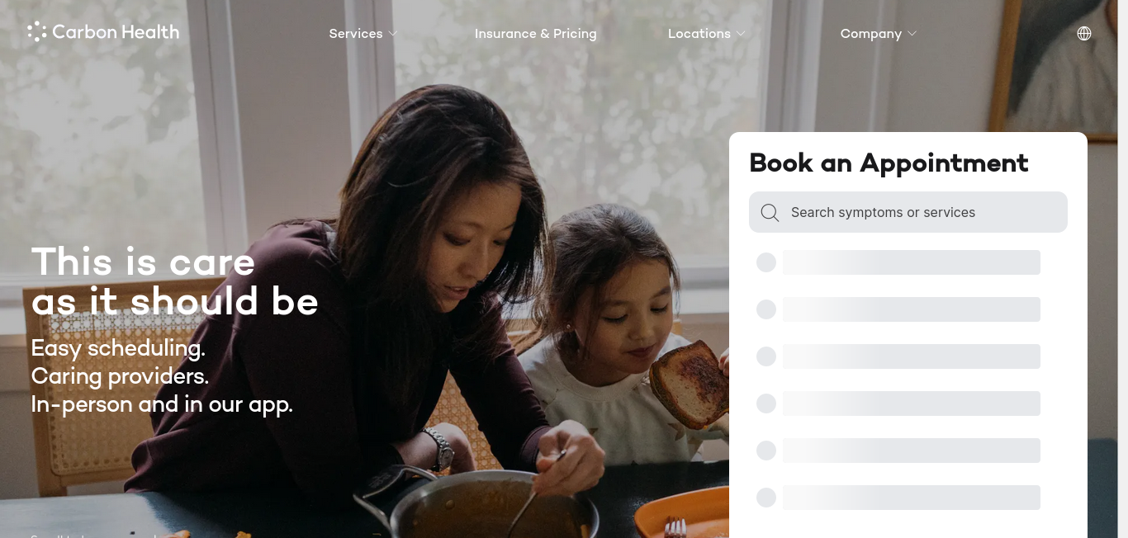Click the Book an Appointment heading

pyautogui.click(x=889, y=163)
